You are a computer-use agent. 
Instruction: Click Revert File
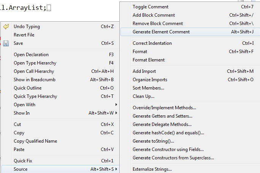[x=24, y=35]
